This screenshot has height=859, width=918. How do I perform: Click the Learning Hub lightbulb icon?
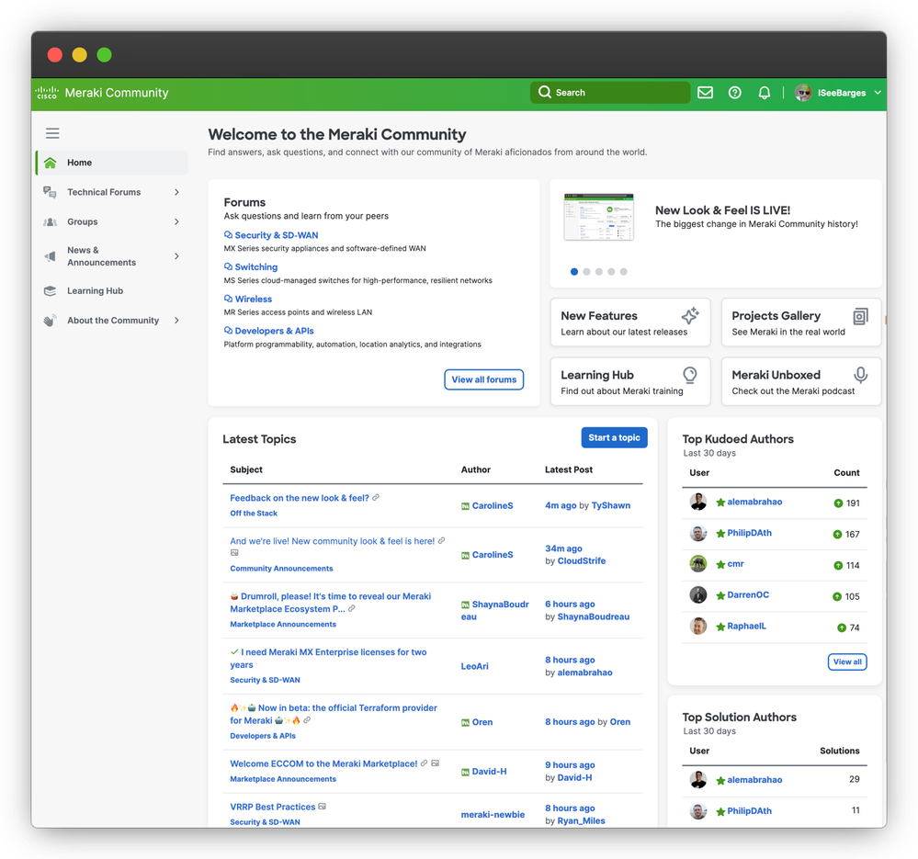[690, 375]
